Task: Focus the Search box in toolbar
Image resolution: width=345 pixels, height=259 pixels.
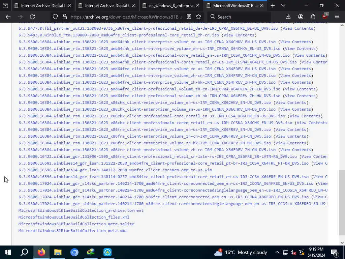Action: (x=239, y=17)
